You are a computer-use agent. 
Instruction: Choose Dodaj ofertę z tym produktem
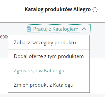click(49, 56)
